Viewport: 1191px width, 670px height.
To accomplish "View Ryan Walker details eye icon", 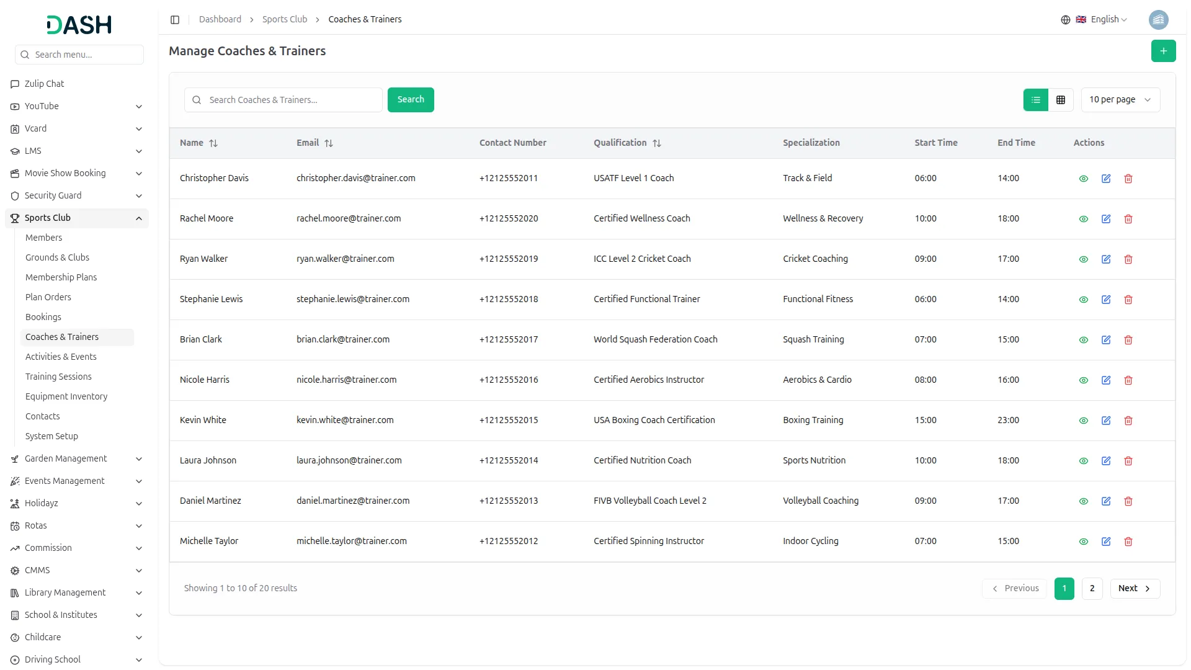I will (x=1084, y=259).
